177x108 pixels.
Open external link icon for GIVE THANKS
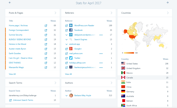pyautogui.click(x=46, y=63)
